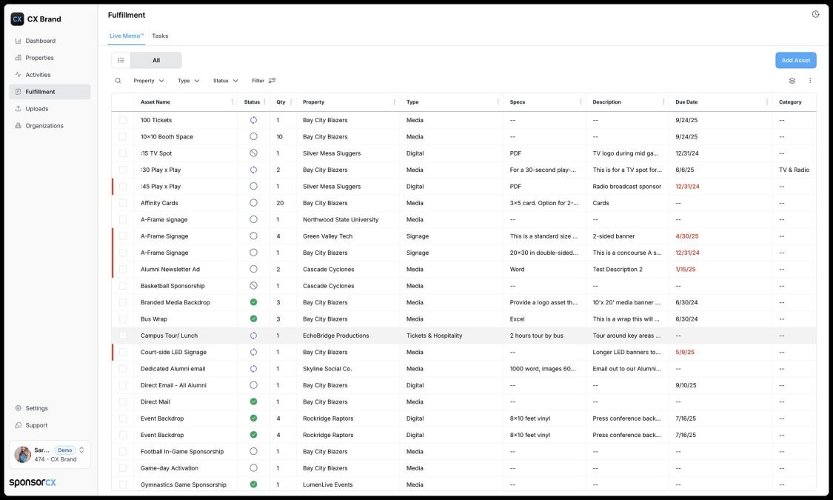Click the Filter sliders icon
Screen dimensions: 833x500
click(x=272, y=81)
